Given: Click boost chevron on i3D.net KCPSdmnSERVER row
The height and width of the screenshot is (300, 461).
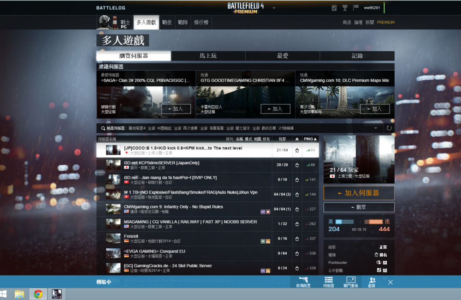Looking at the screenshot, I should (x=297, y=165).
